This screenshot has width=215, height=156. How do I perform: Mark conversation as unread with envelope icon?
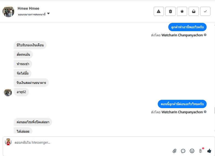click(194, 11)
